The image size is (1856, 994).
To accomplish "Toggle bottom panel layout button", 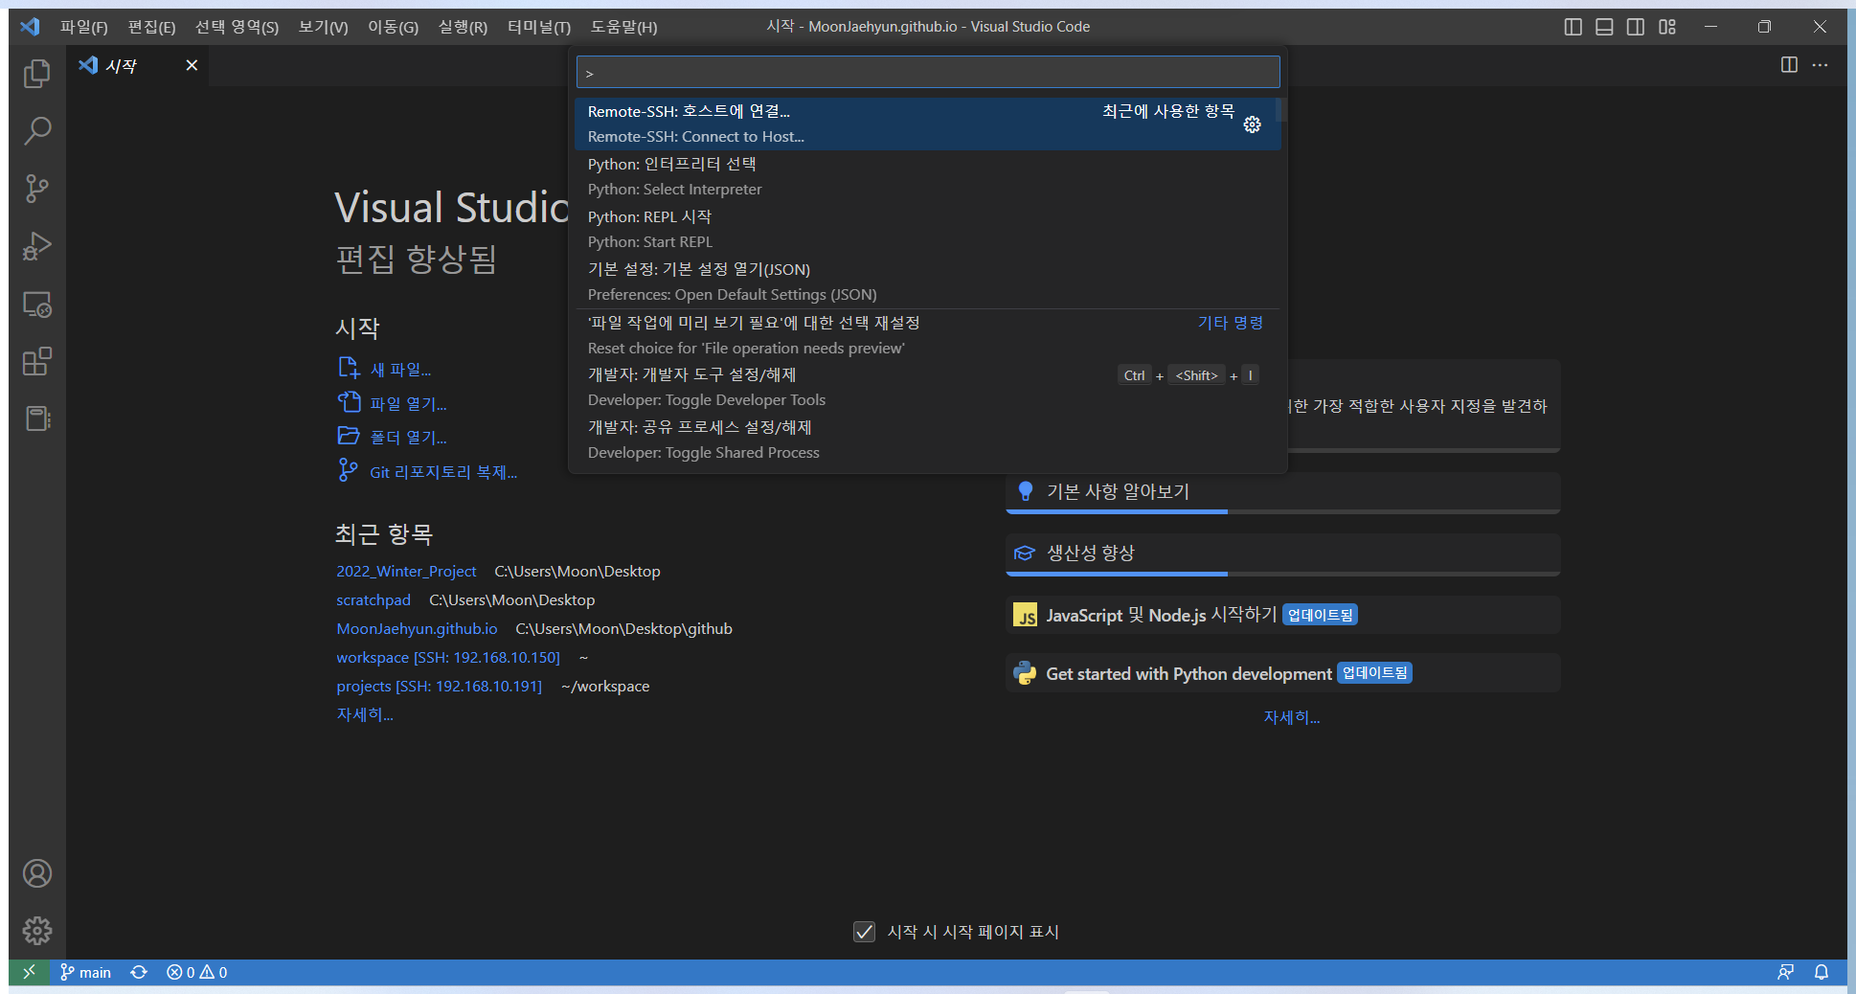I will [x=1604, y=27].
